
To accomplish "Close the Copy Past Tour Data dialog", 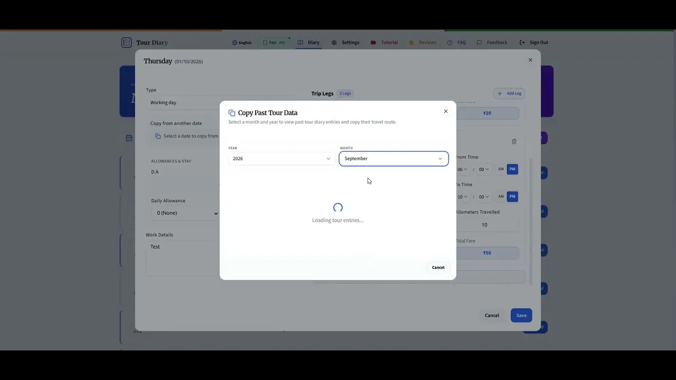I will tap(446, 111).
